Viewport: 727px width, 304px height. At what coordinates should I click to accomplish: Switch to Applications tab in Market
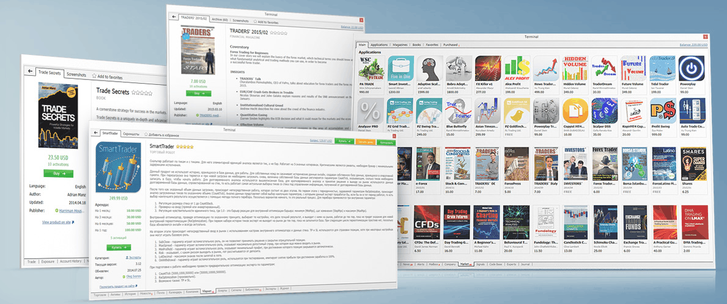[x=379, y=45]
